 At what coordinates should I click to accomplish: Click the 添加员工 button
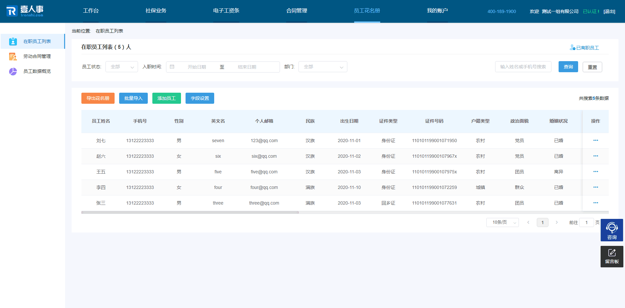(x=167, y=98)
